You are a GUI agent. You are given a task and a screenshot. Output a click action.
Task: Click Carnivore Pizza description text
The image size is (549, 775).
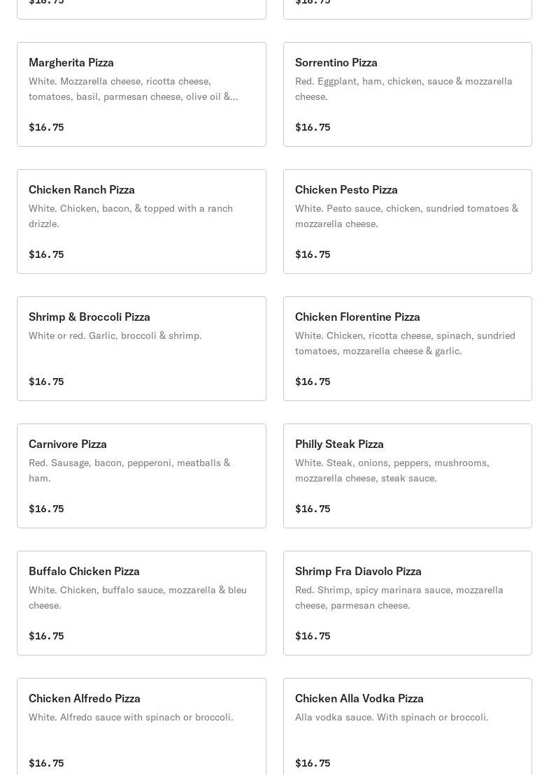pos(129,470)
